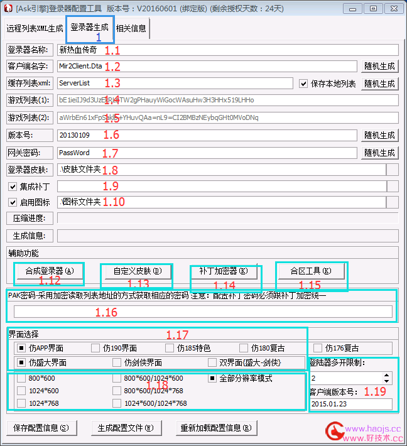
Task: Click the 登录器皮肤 path field
Action: pos(222,170)
